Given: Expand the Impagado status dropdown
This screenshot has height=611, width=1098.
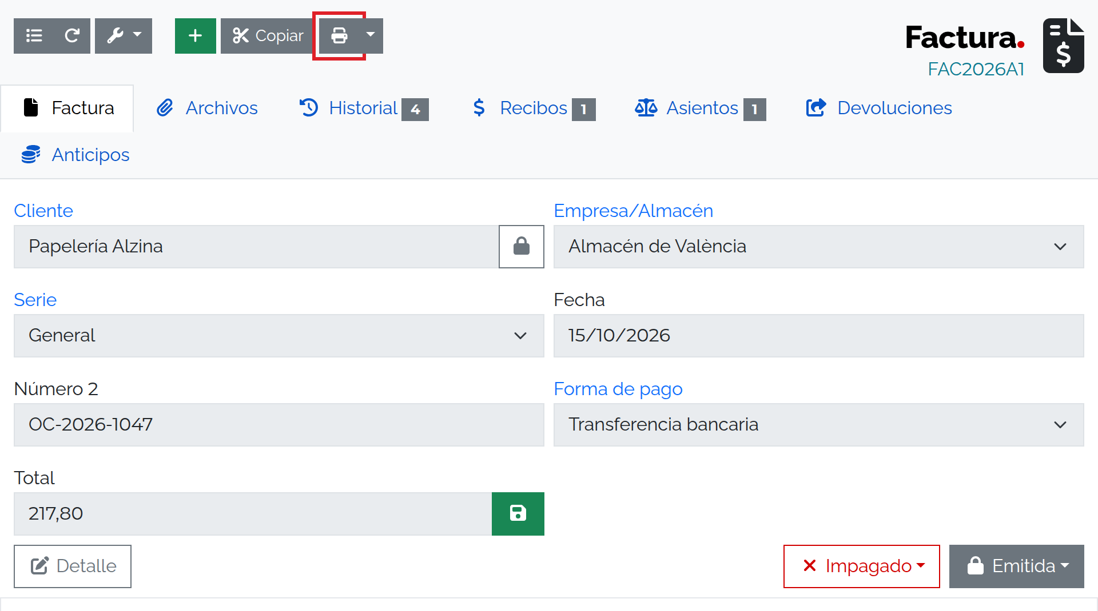Looking at the screenshot, I should (x=862, y=566).
